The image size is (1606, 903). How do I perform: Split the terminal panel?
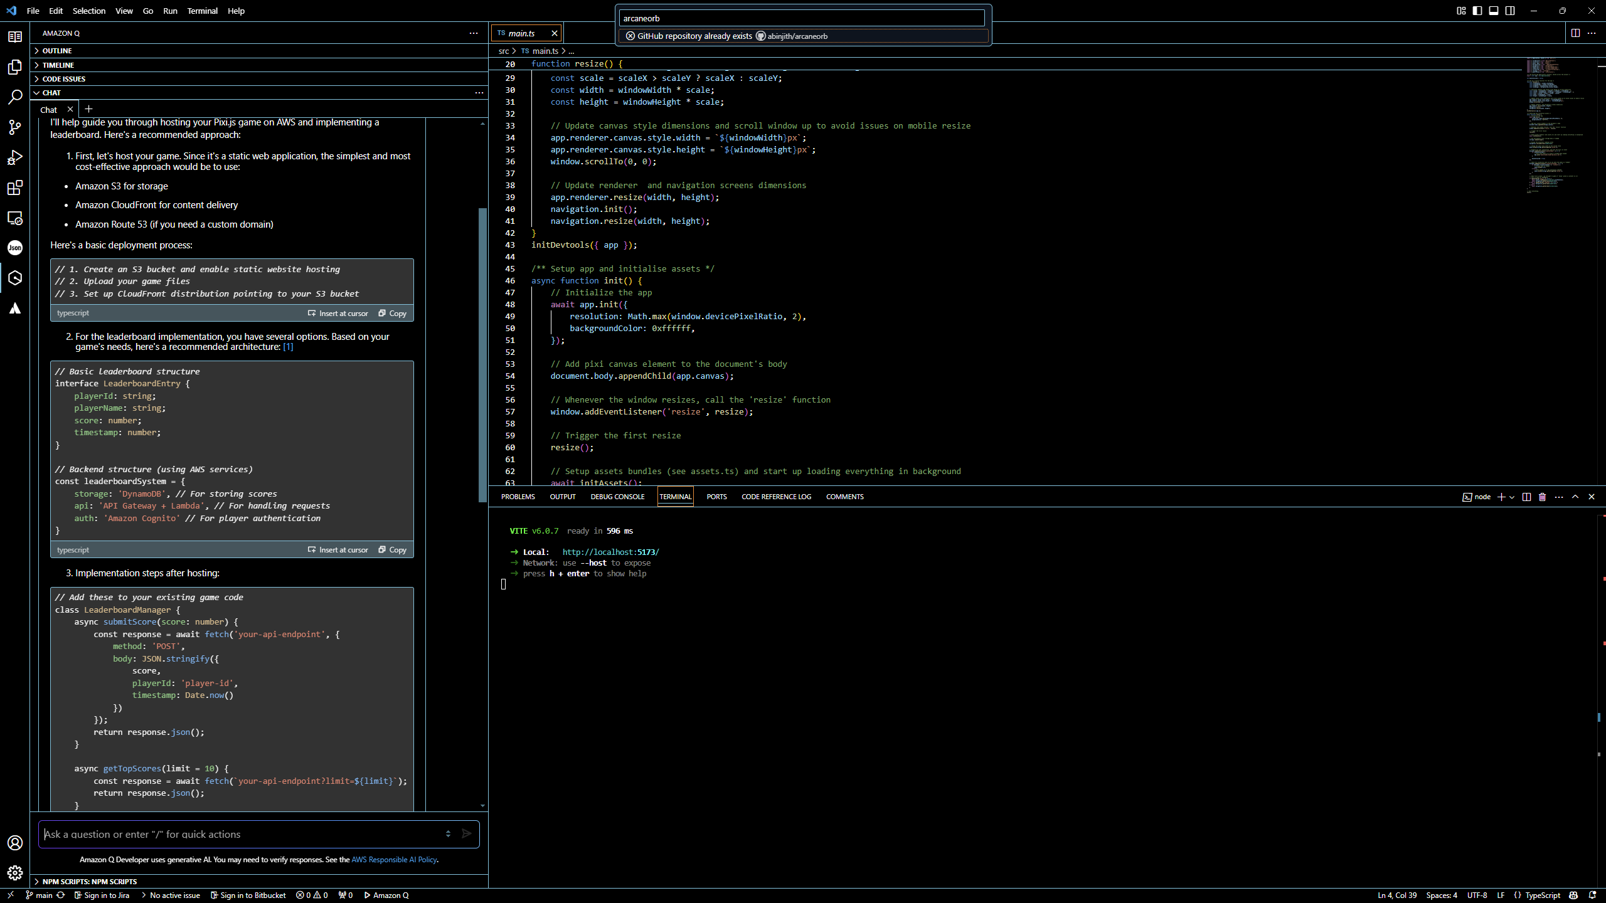(1526, 497)
